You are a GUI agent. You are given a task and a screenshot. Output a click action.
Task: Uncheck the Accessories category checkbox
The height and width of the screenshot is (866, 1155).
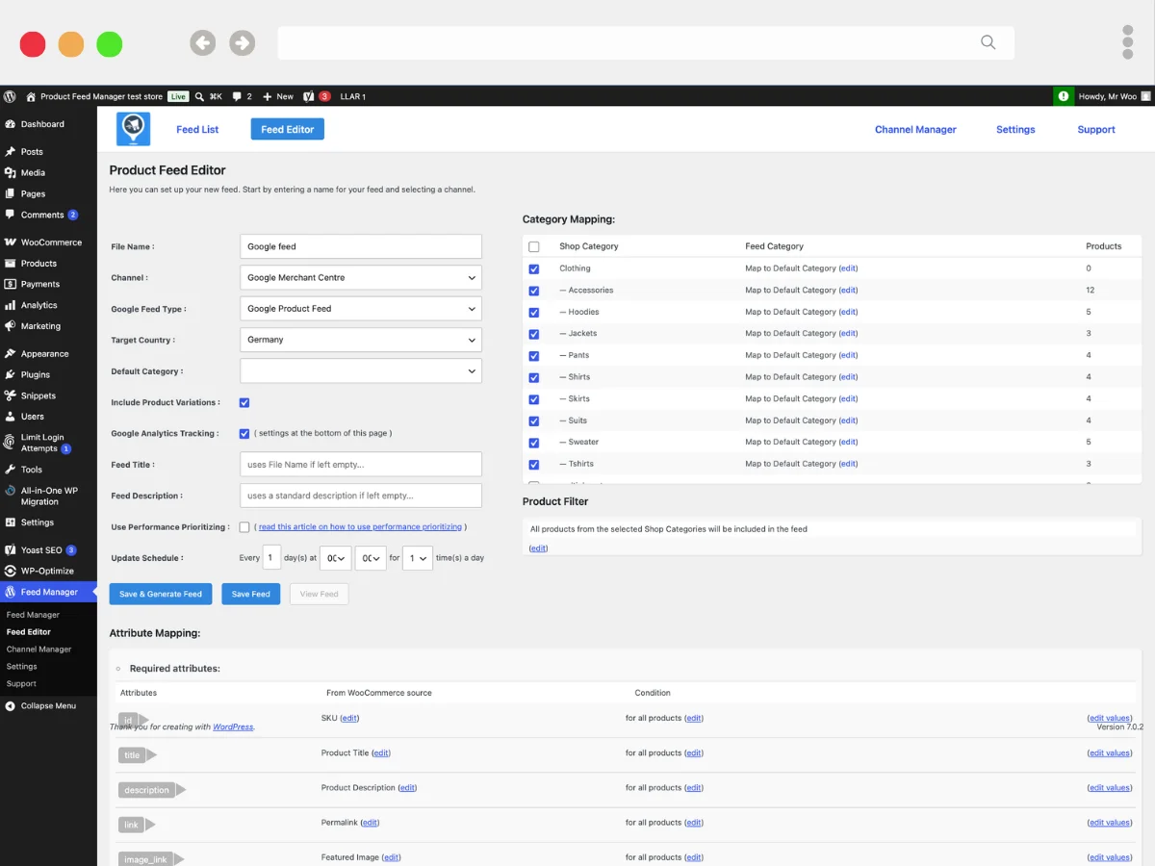coord(534,291)
